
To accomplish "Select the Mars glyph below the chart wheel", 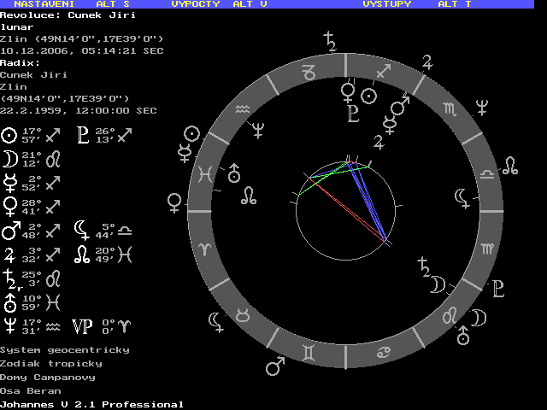I will pyautogui.click(x=274, y=366).
